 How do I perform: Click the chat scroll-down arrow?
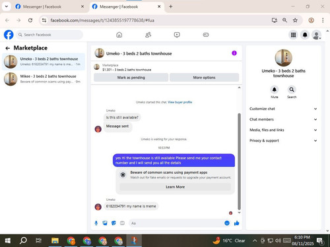(x=239, y=213)
